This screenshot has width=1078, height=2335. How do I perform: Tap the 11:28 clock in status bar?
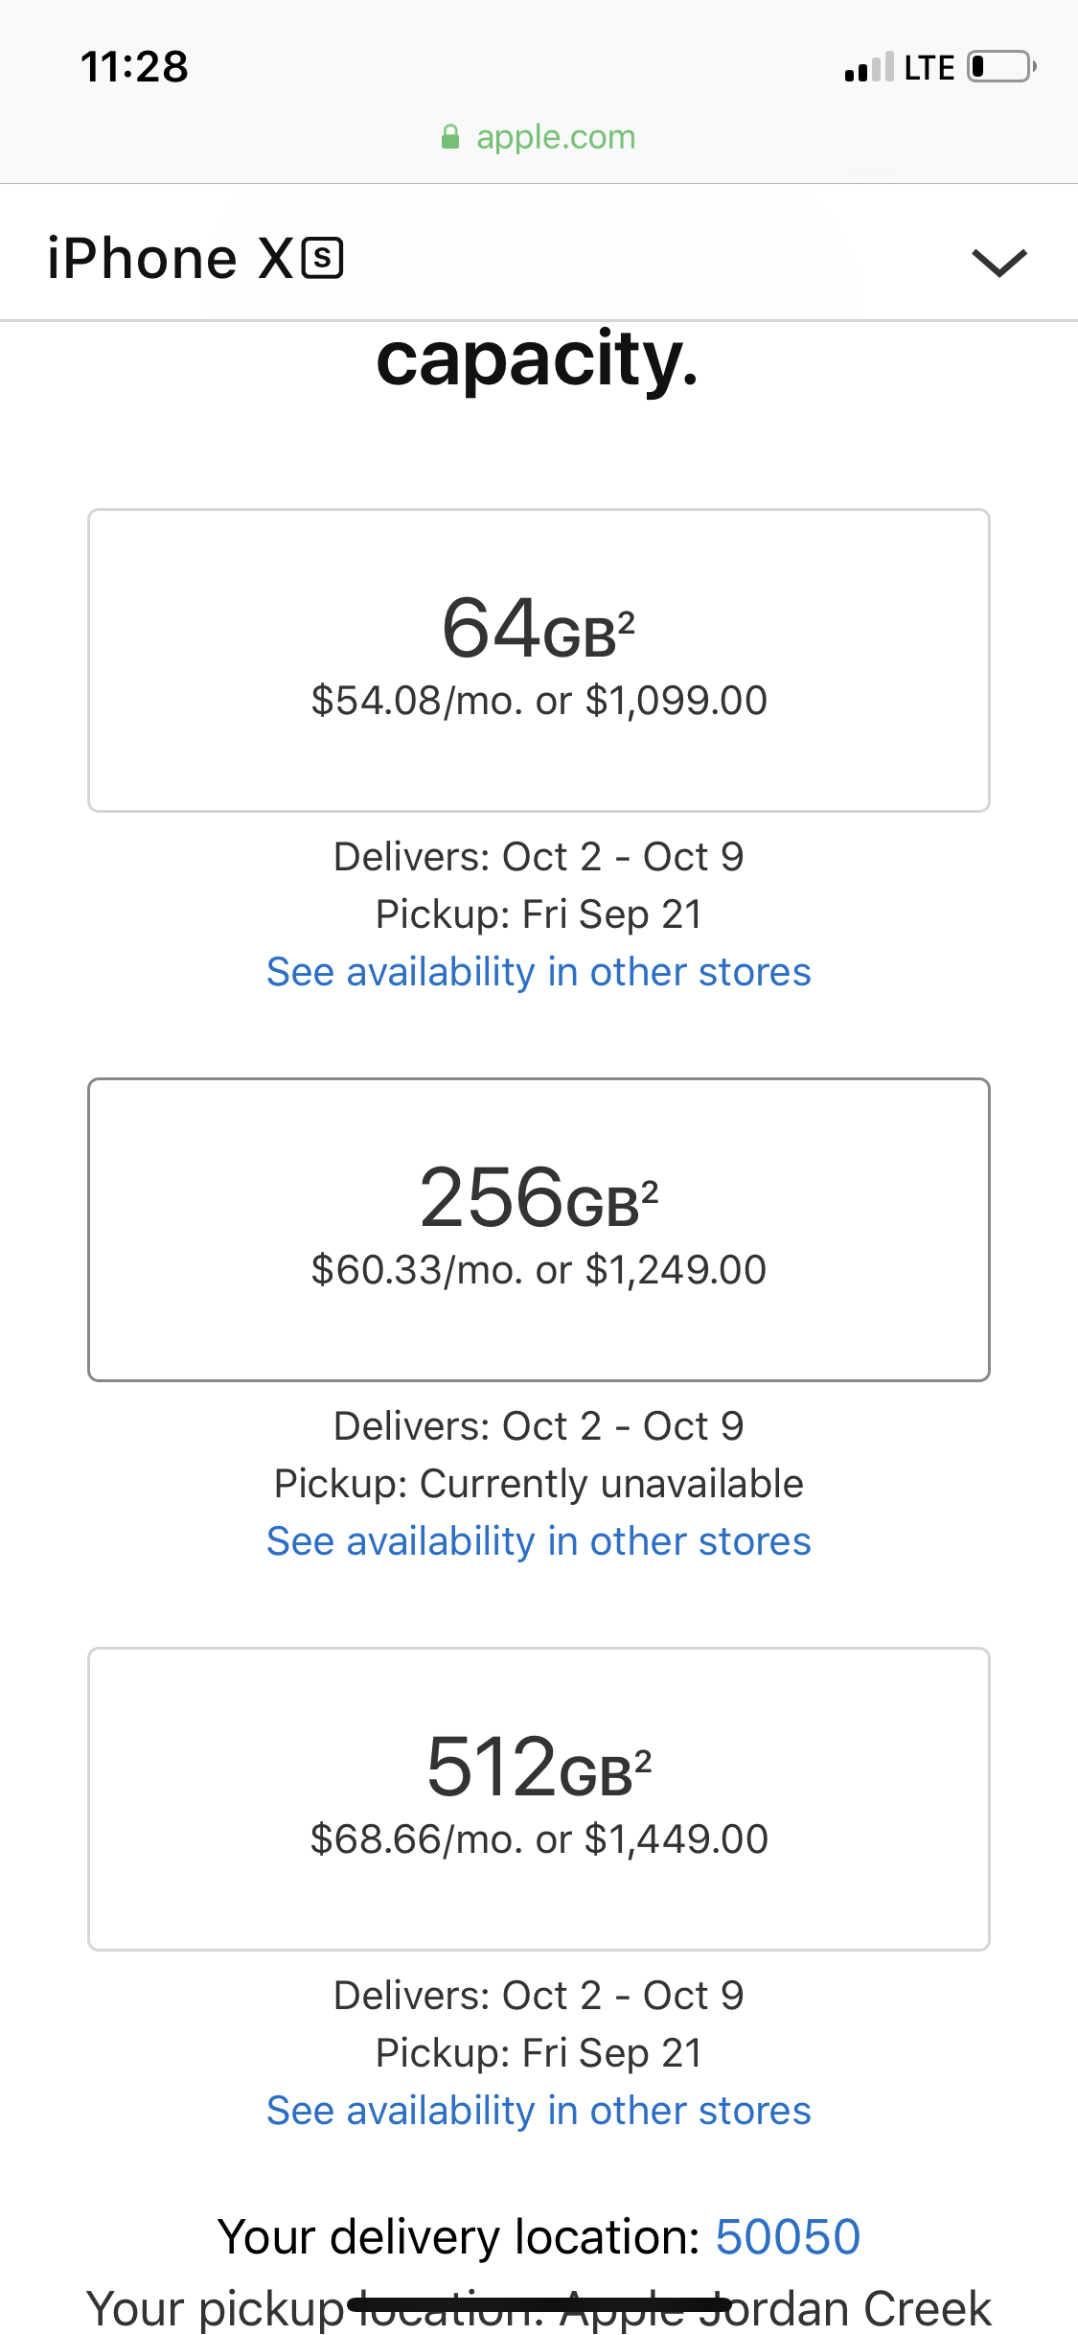(x=134, y=67)
